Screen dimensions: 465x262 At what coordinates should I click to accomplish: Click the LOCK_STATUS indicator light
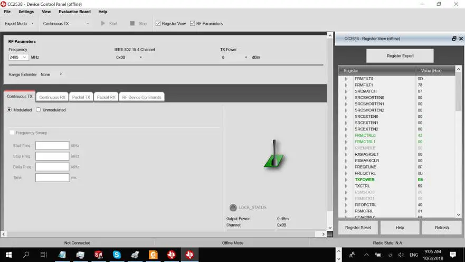[x=233, y=208]
